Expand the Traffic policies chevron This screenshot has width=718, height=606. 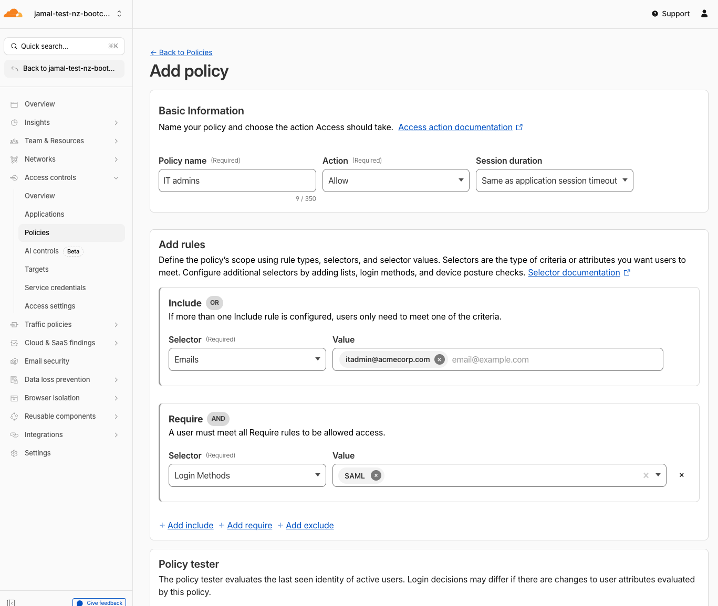click(x=116, y=325)
